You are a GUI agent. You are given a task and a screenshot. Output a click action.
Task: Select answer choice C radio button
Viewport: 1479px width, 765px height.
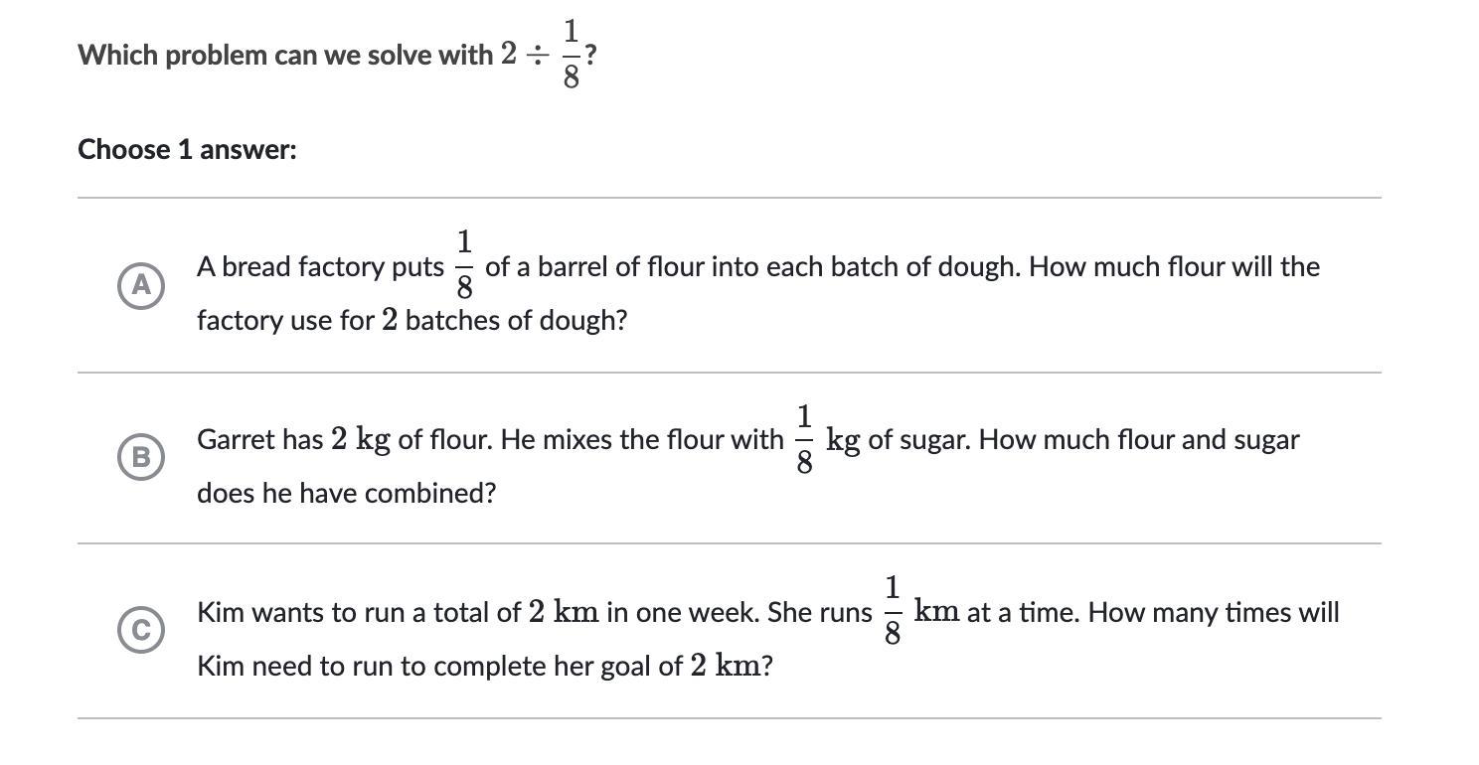point(141,630)
